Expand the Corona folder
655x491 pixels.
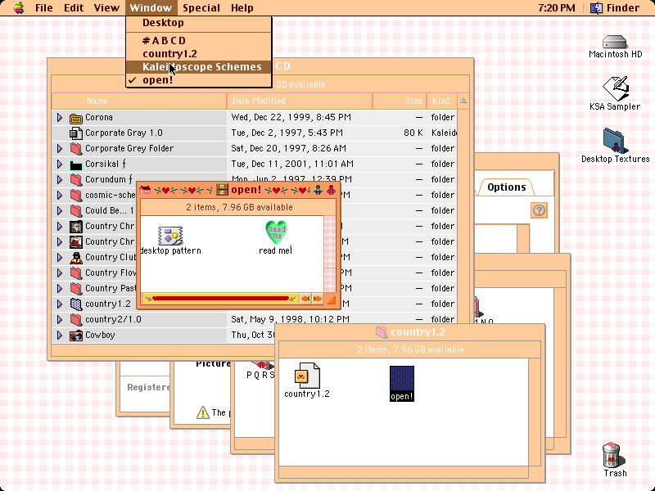click(x=60, y=118)
